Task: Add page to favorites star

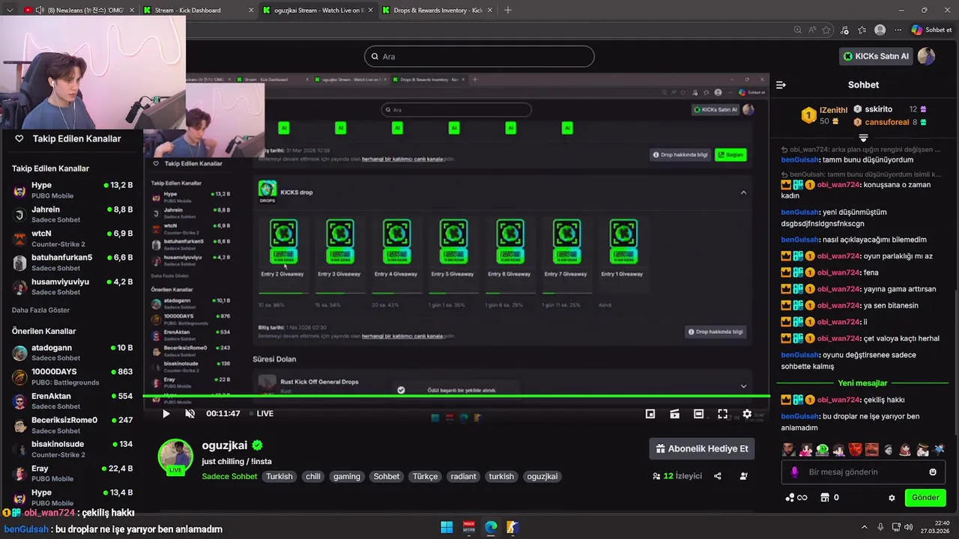Action: tap(826, 30)
